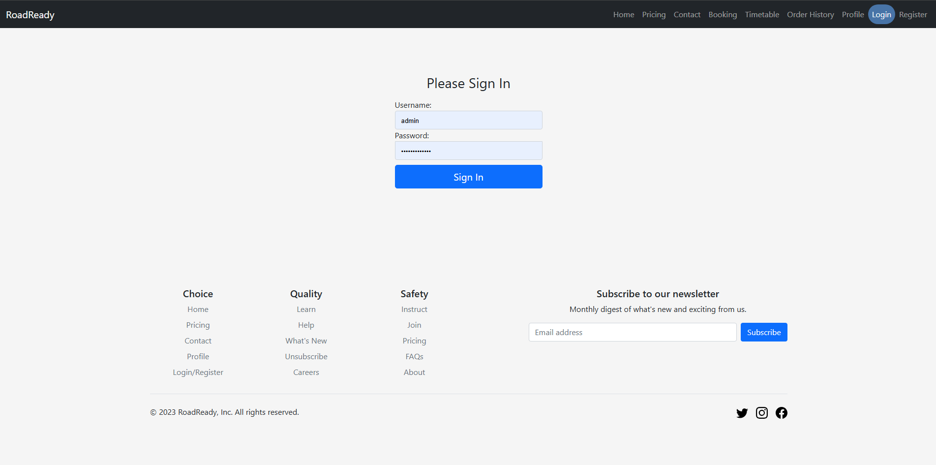Open the Twitter icon in footer
Viewport: 936px width, 465px height.
(x=742, y=413)
